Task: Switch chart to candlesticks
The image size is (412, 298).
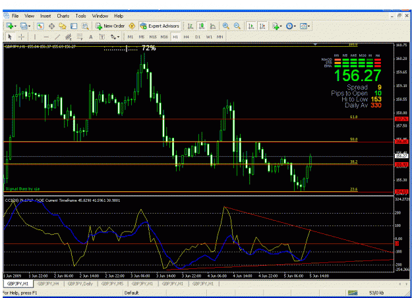Action: [202, 26]
